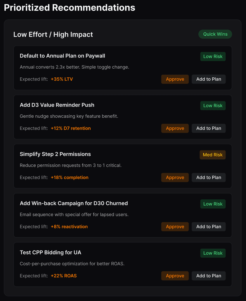Add Win-back Campaign to plan

click(209, 227)
